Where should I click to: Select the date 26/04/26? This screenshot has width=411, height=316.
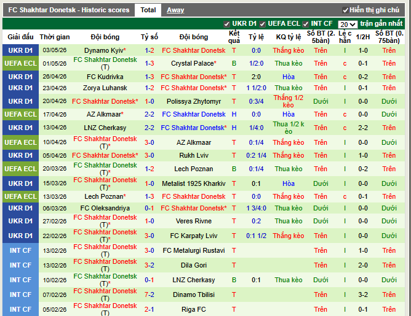pos(55,77)
